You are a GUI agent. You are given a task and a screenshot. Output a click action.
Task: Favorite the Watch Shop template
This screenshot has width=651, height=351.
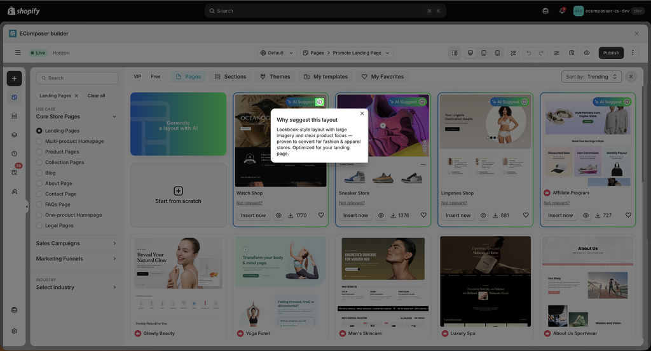[x=321, y=215]
